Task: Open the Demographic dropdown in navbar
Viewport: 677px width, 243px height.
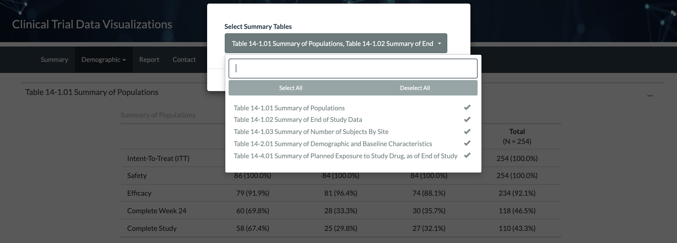Action: [x=104, y=60]
